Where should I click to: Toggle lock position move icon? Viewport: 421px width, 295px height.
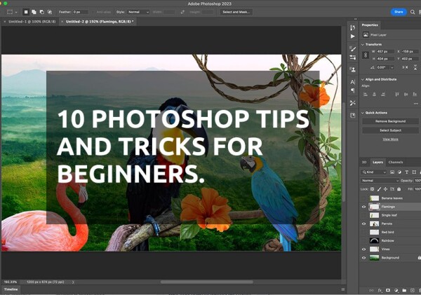coord(385,189)
